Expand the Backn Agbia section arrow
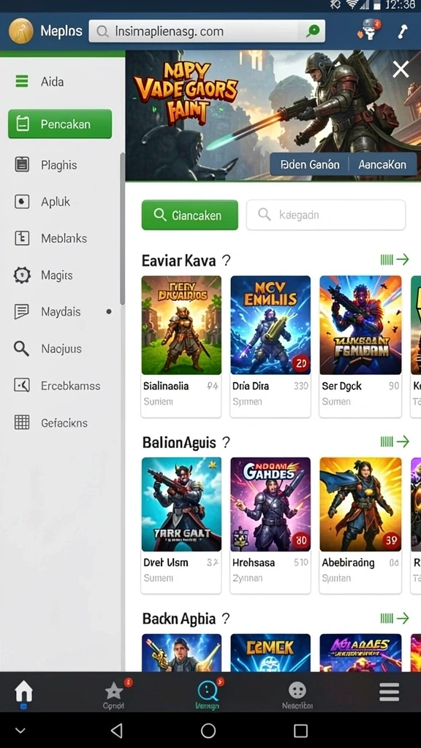421x748 pixels. [x=395, y=618]
